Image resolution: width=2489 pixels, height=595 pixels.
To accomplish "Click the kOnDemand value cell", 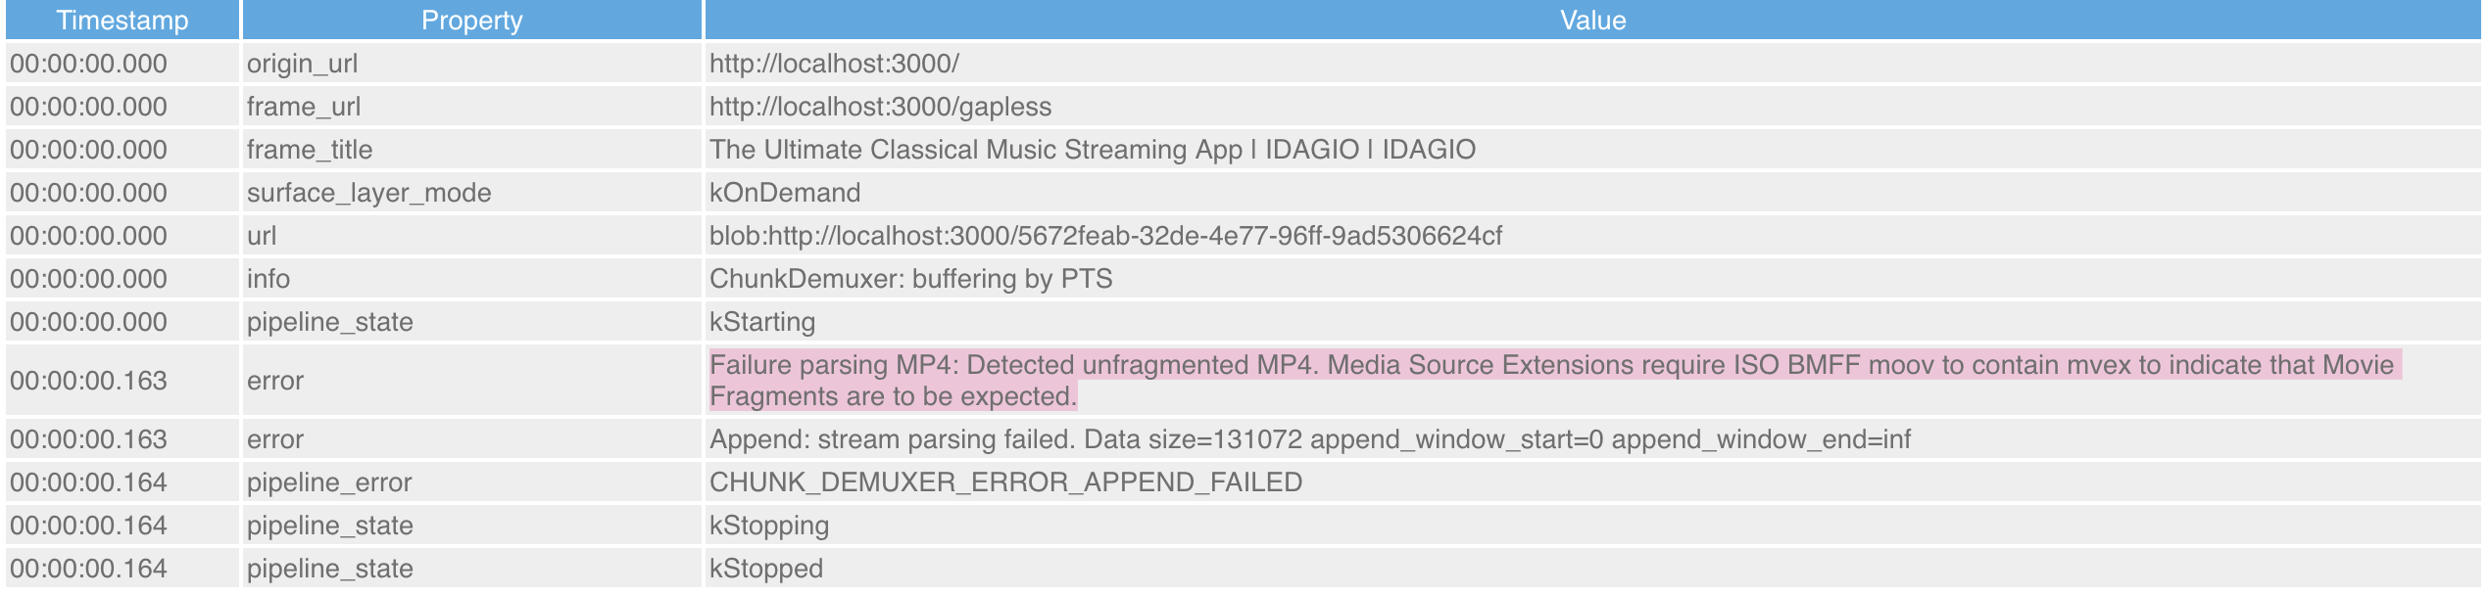I will pyautogui.click(x=785, y=193).
